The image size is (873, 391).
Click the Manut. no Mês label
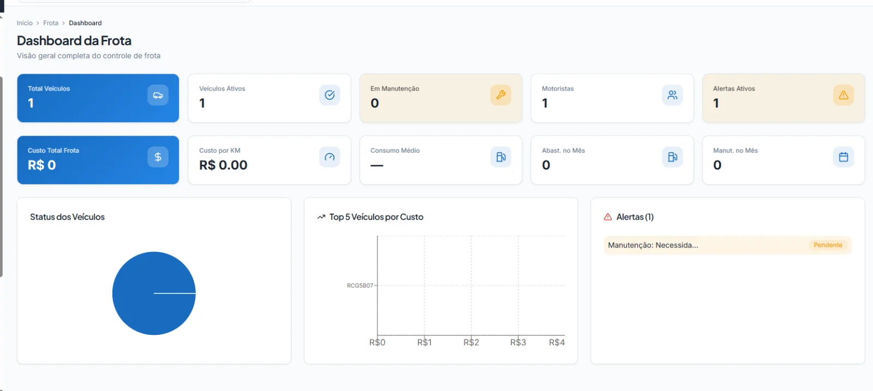(736, 151)
